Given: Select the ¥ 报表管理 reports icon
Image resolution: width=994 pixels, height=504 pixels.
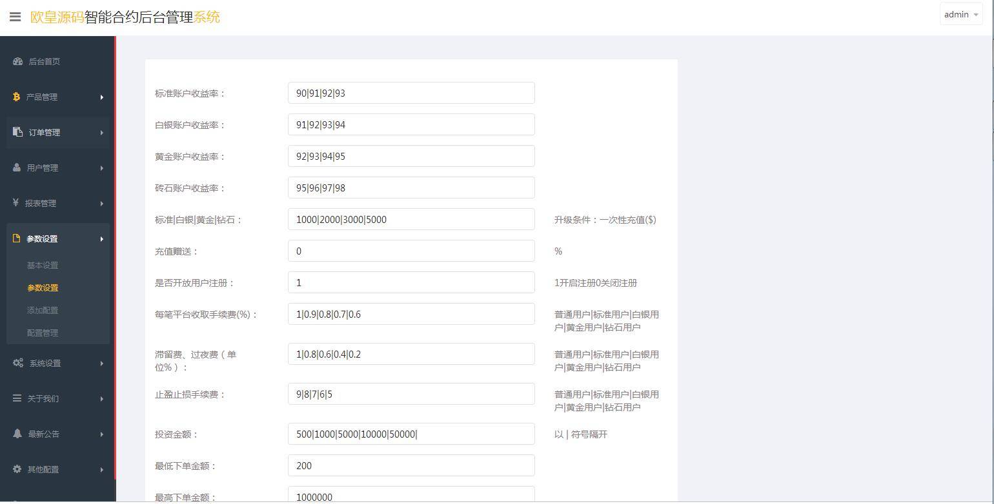Looking at the screenshot, I should point(15,203).
